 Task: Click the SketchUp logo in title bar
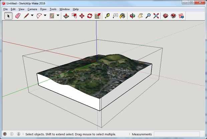(x=4, y=3)
